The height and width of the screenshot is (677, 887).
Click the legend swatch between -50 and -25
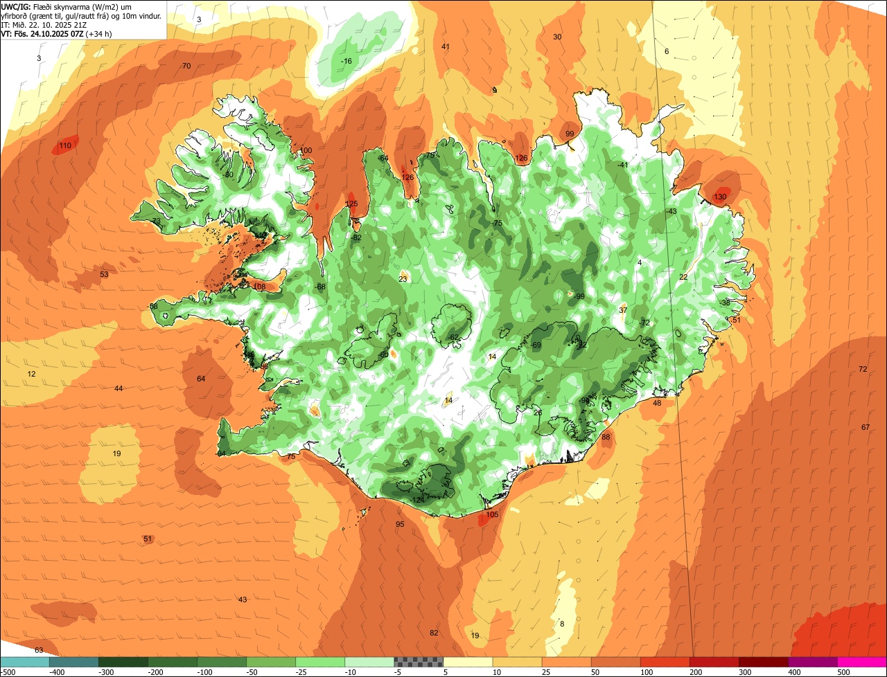pyautogui.click(x=271, y=662)
